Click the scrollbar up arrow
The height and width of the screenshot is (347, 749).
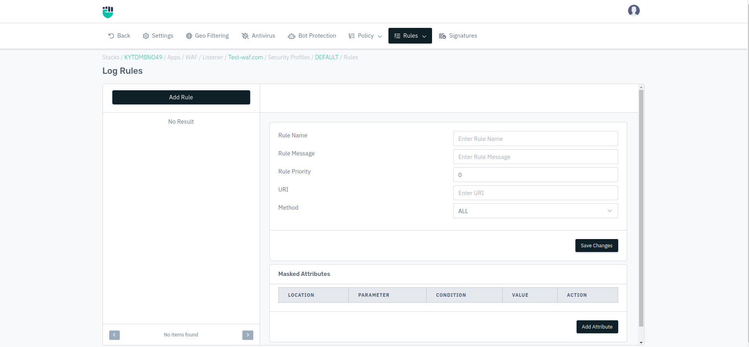tap(641, 87)
